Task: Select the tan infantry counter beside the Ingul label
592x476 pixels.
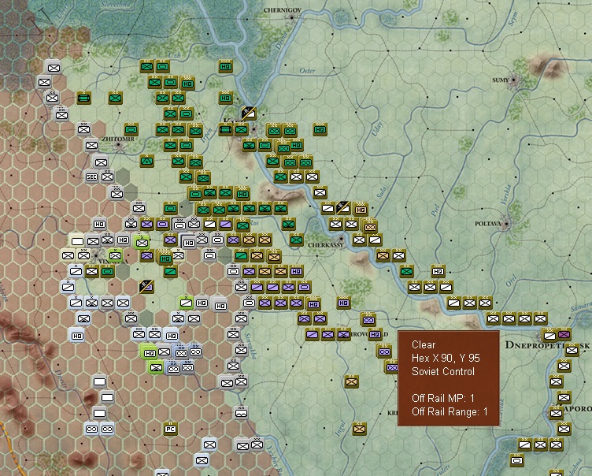Action: [x=360, y=429]
